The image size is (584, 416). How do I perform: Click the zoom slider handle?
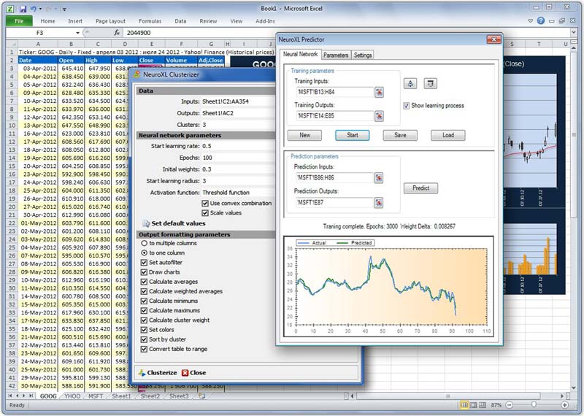tap(534, 404)
